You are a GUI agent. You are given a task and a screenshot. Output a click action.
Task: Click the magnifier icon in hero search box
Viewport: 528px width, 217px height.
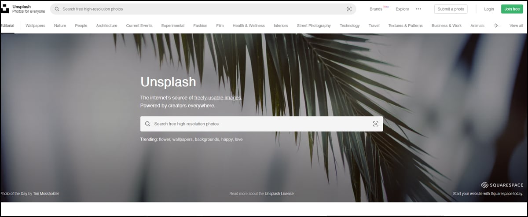(147, 124)
